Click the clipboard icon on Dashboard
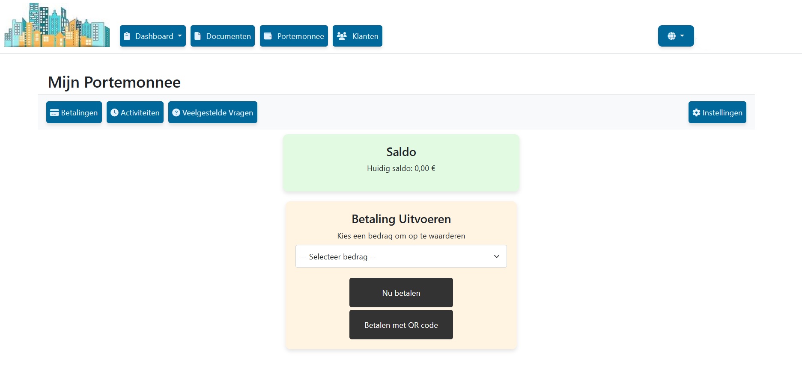Screen dimensions: 802x365 point(127,36)
